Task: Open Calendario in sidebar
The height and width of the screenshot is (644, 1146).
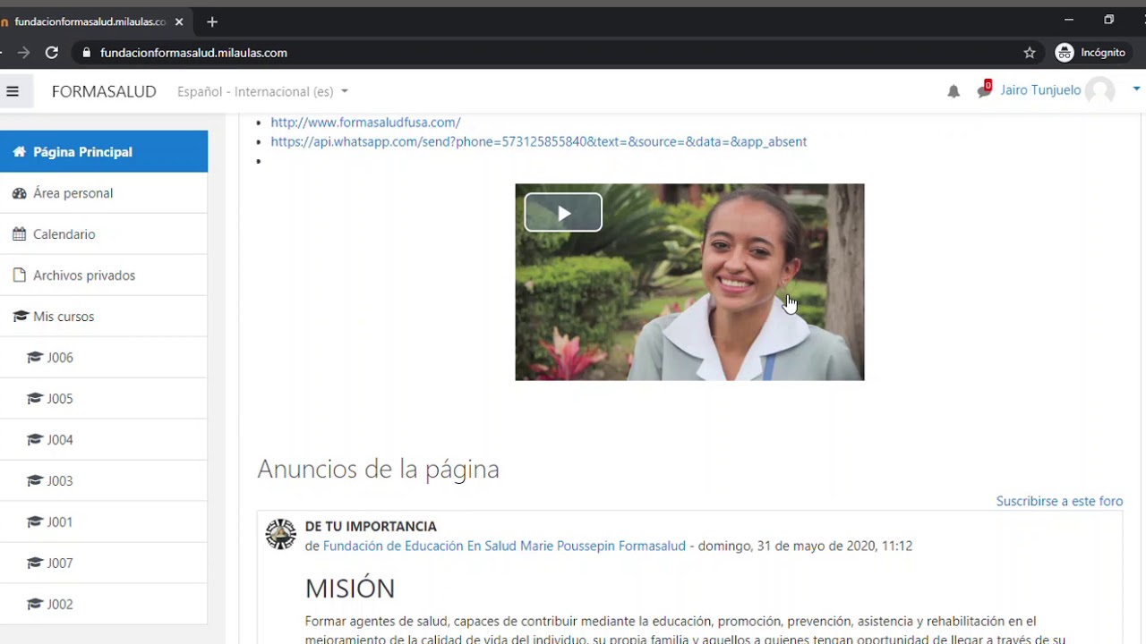Action: point(104,234)
